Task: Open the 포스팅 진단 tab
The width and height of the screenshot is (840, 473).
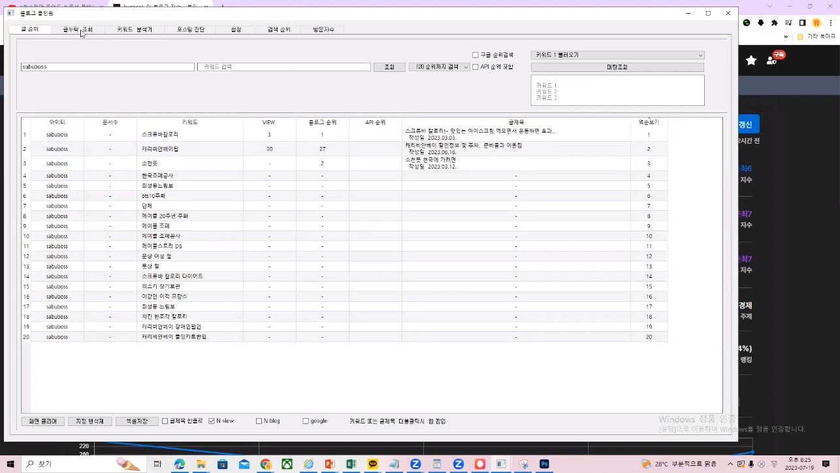Action: pyautogui.click(x=191, y=29)
